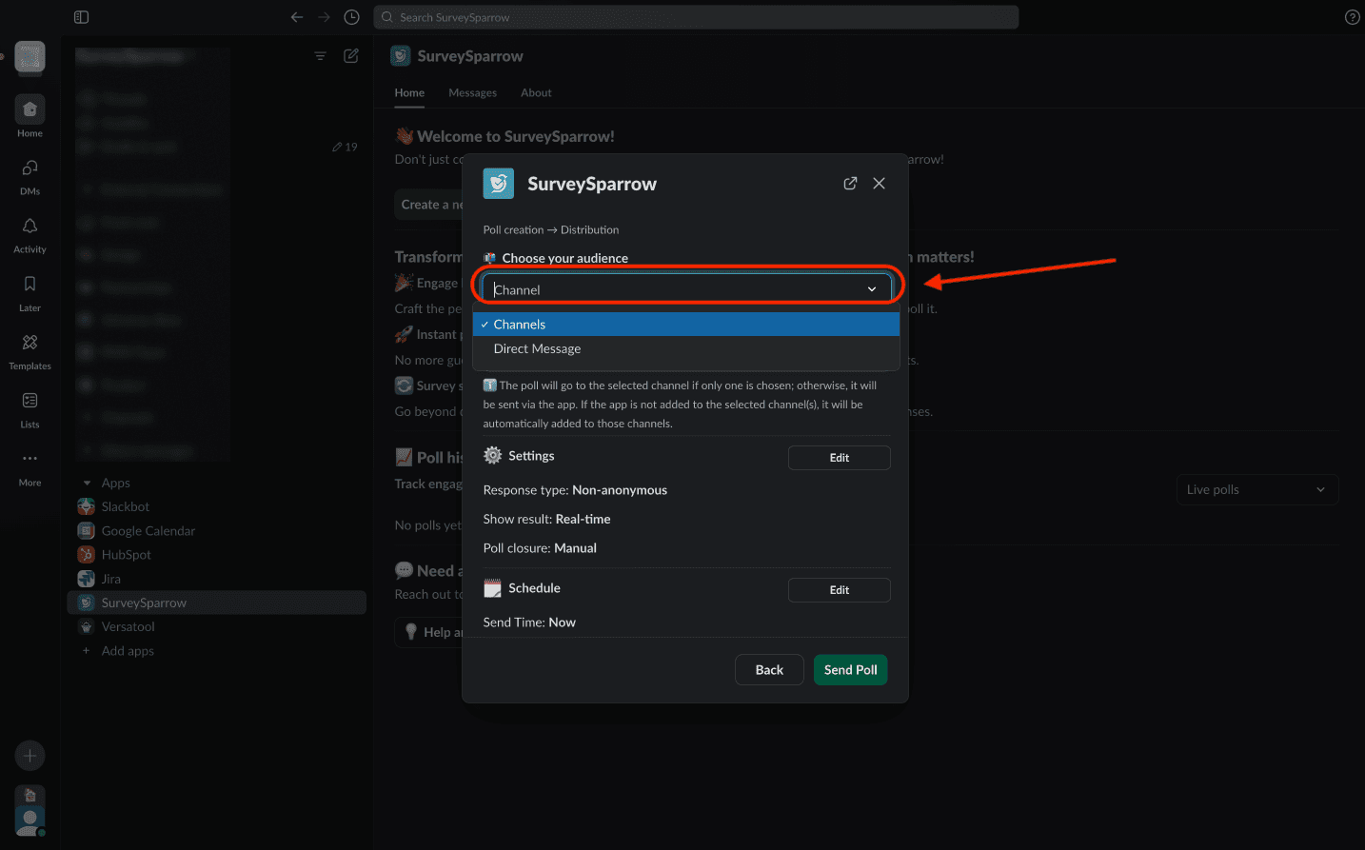Image resolution: width=1365 pixels, height=850 pixels.
Task: Switch to the About tab
Action: pos(536,93)
